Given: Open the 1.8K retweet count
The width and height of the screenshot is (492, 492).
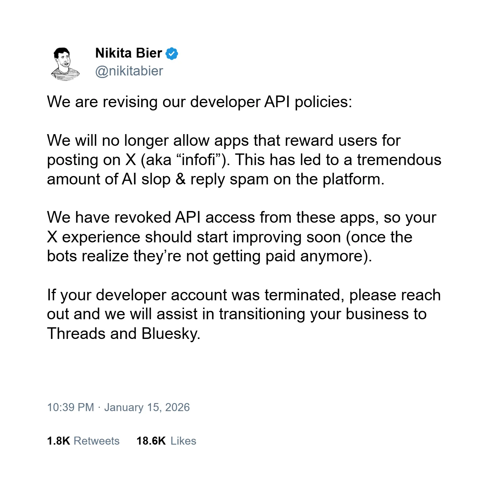Looking at the screenshot, I should (x=58, y=441).
